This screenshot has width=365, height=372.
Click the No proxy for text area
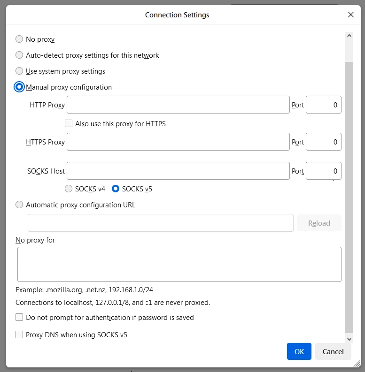coord(179,265)
